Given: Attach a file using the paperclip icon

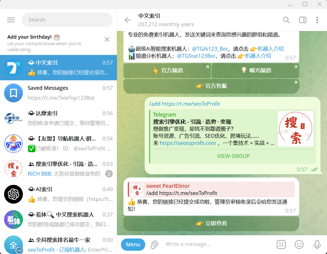Looking at the screenshot, I should click(154, 244).
